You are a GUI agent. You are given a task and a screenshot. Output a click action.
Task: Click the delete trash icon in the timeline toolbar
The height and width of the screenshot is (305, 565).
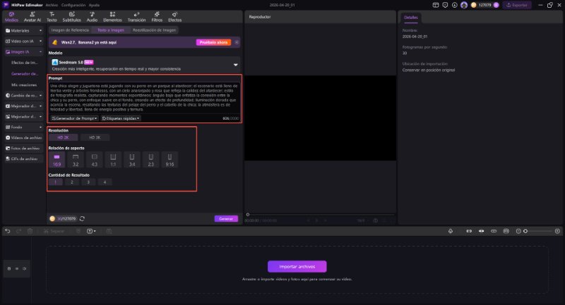point(30,231)
